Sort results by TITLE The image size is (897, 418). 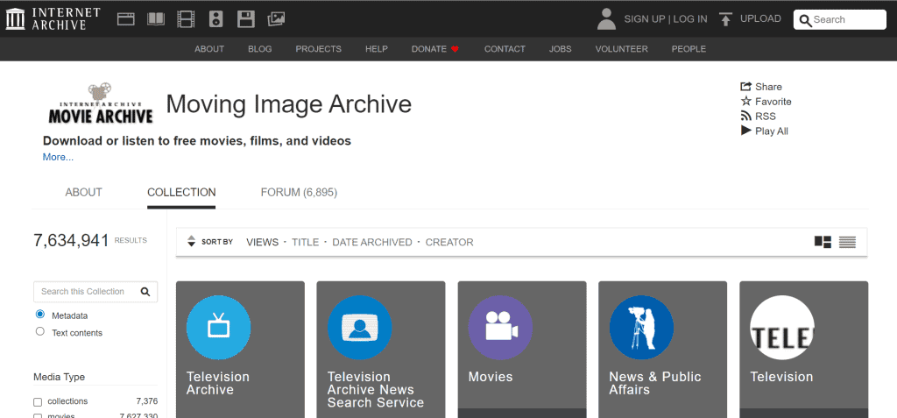click(306, 242)
